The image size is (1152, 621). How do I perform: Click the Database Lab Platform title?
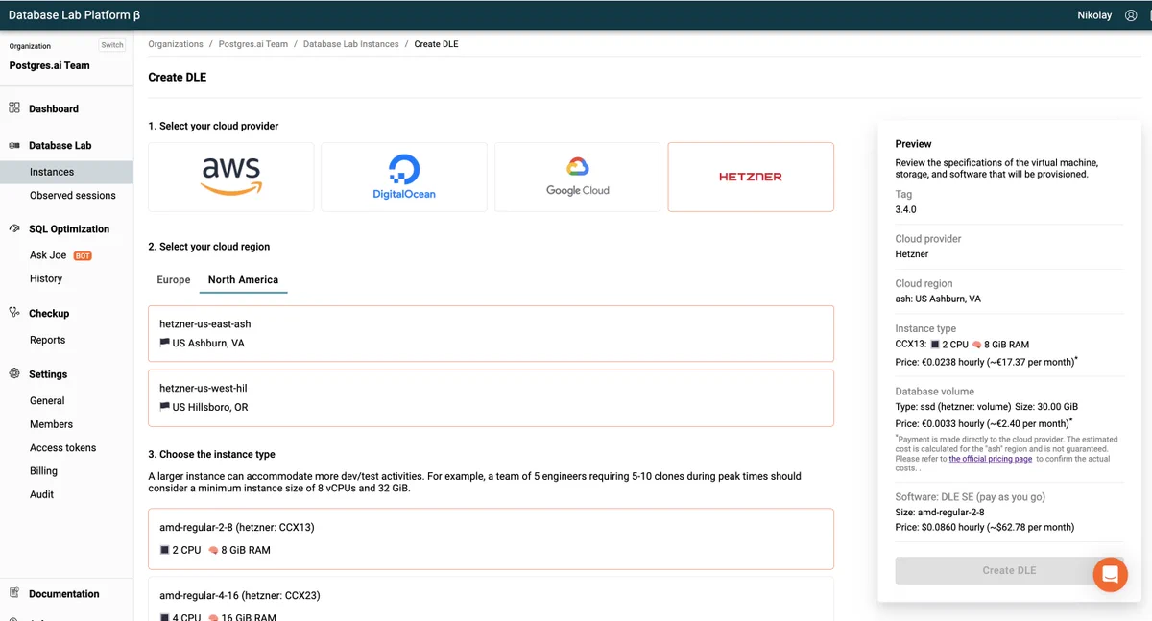coord(76,15)
